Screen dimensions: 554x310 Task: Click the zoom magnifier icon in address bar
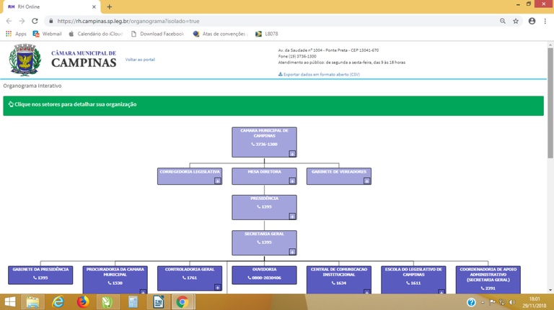click(x=502, y=21)
